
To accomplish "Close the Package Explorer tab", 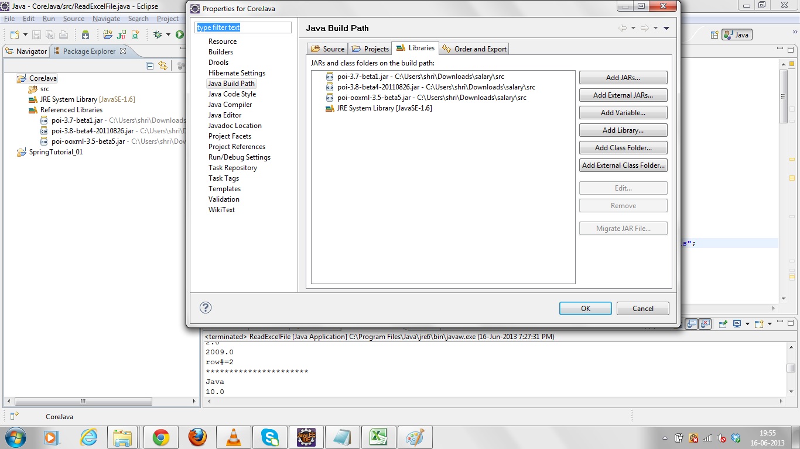I will [x=123, y=51].
